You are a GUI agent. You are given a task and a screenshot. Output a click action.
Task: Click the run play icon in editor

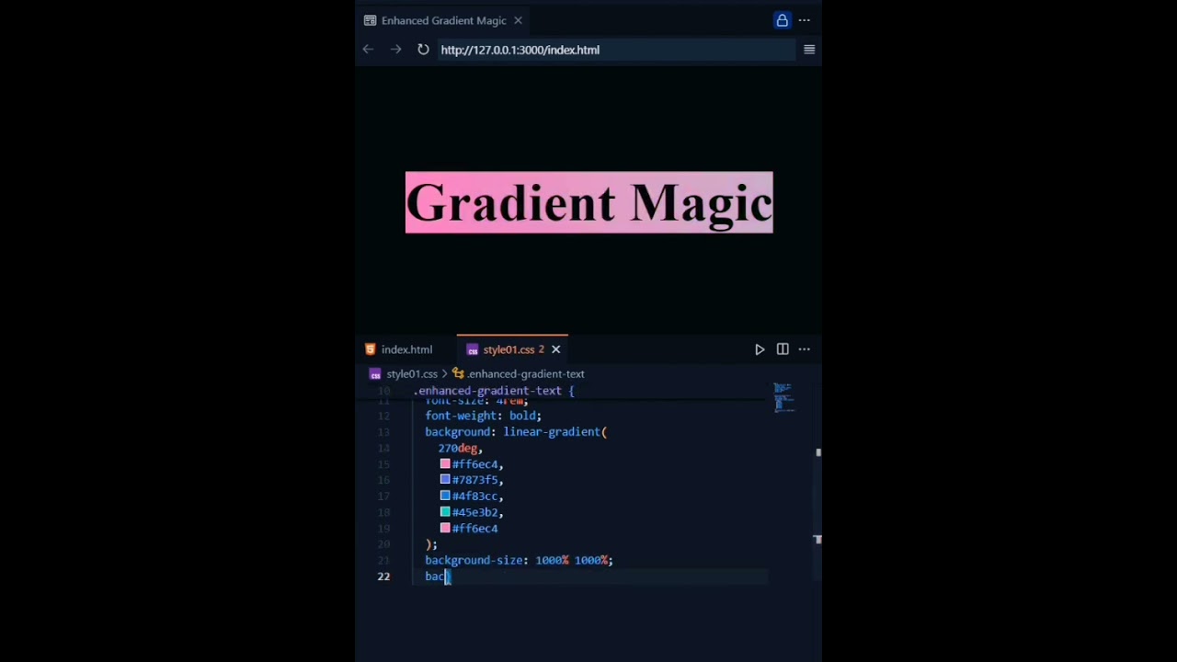[760, 349]
